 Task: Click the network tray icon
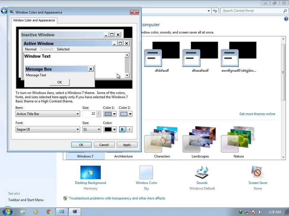coord(247,212)
